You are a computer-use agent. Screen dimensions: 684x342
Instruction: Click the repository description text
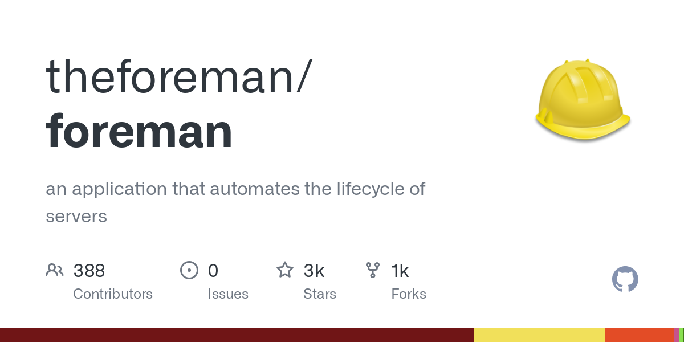pyautogui.click(x=235, y=202)
